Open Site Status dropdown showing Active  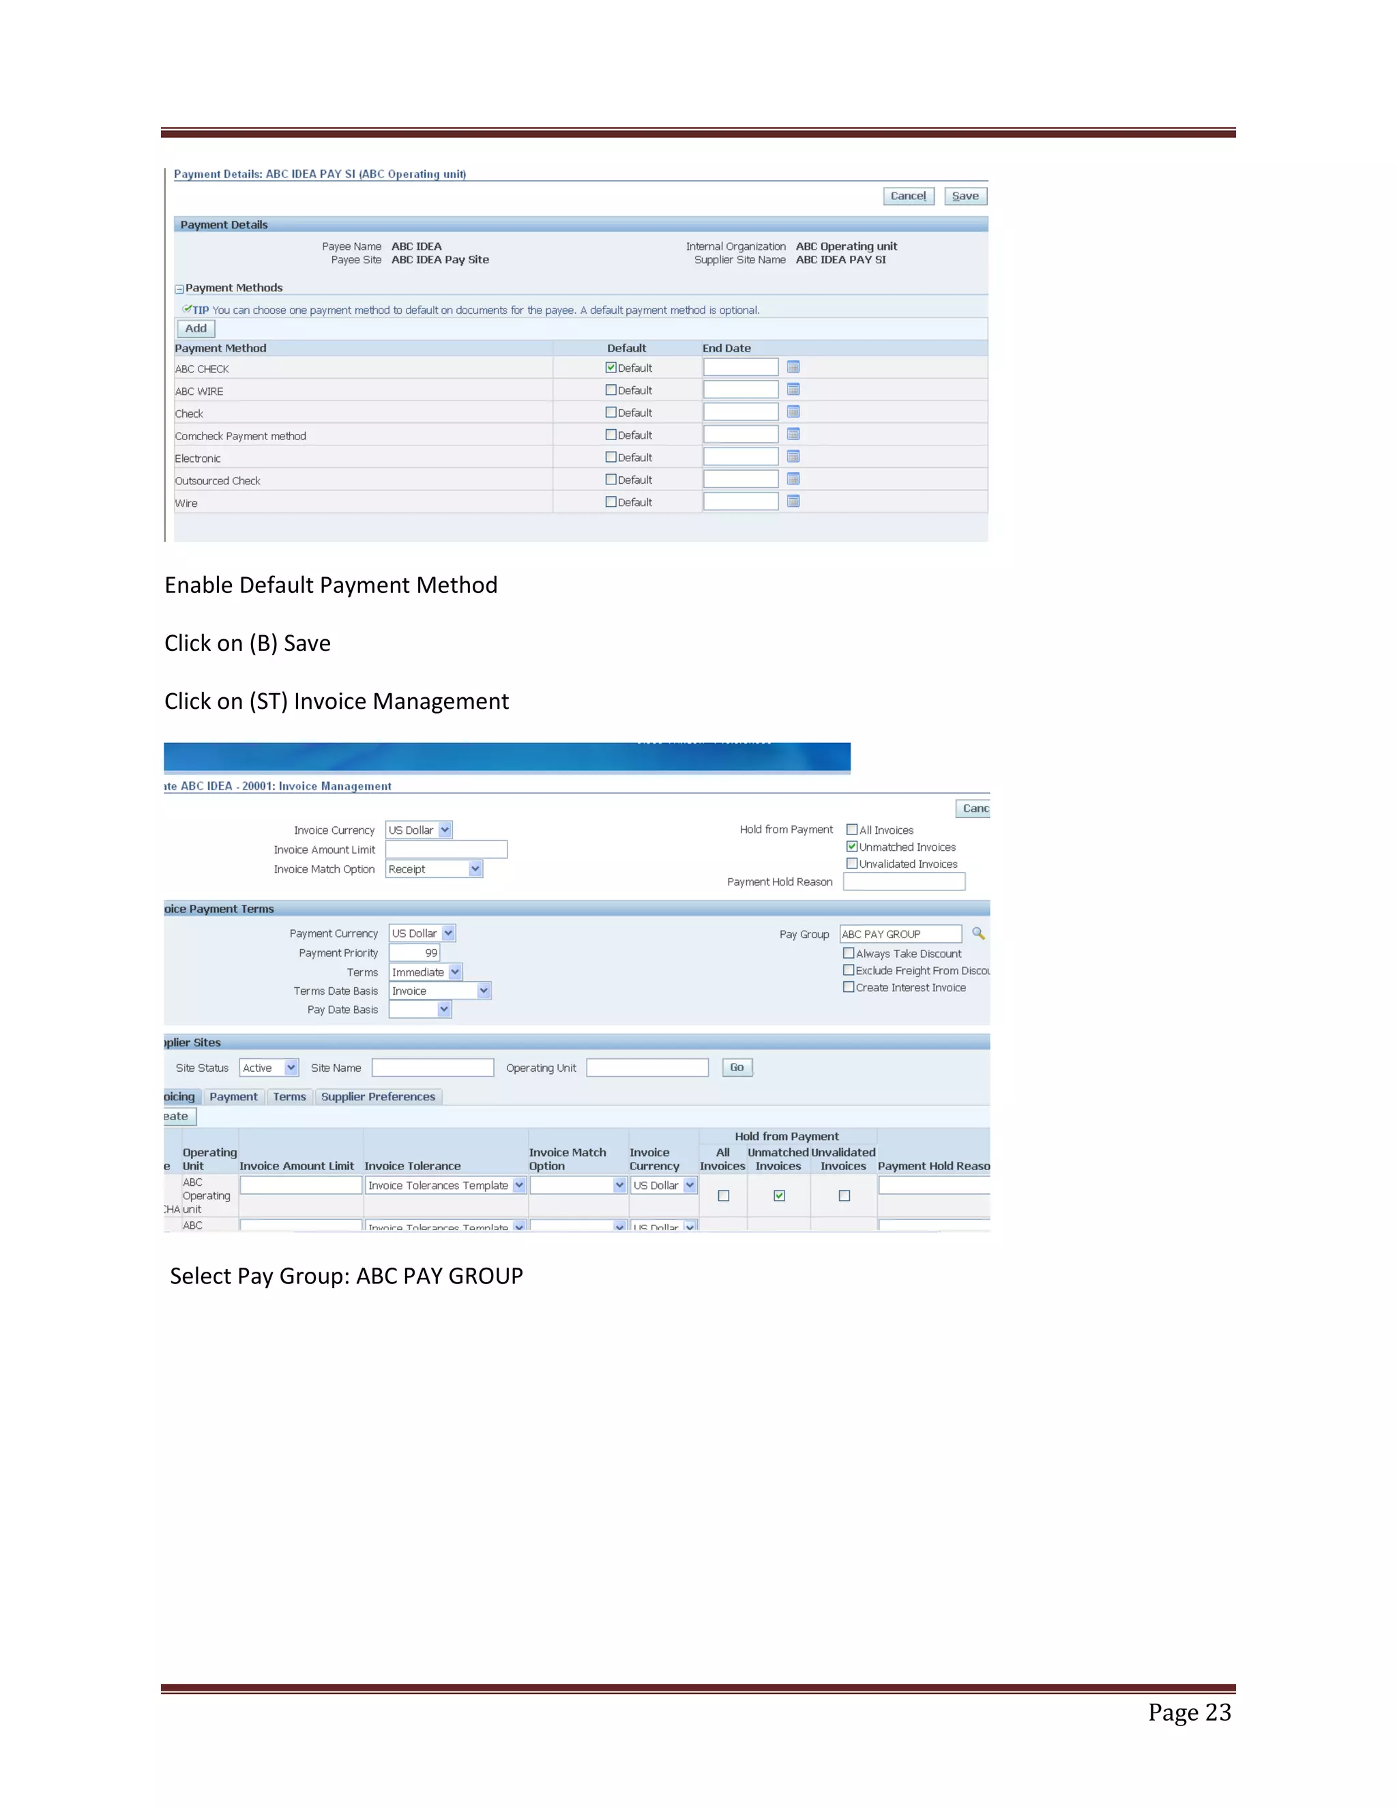(x=269, y=1068)
